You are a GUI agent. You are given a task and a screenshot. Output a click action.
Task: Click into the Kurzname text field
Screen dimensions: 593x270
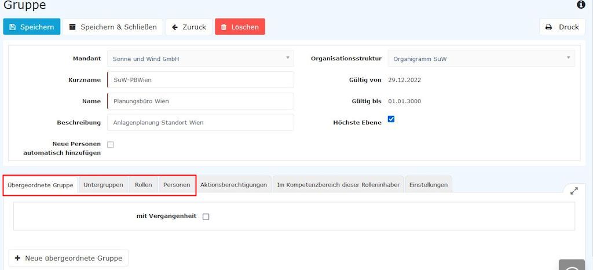point(200,80)
